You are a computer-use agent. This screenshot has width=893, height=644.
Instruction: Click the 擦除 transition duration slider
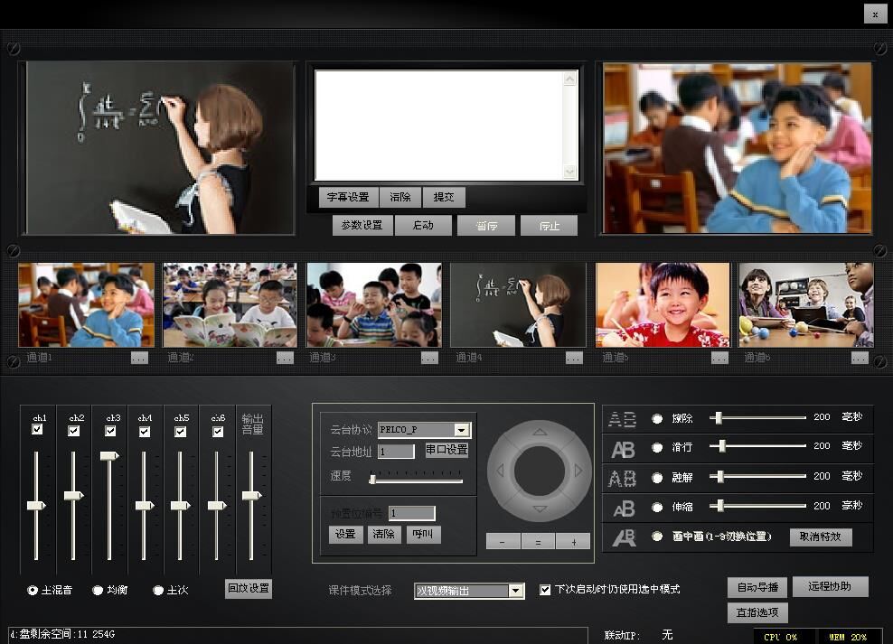pos(759,417)
